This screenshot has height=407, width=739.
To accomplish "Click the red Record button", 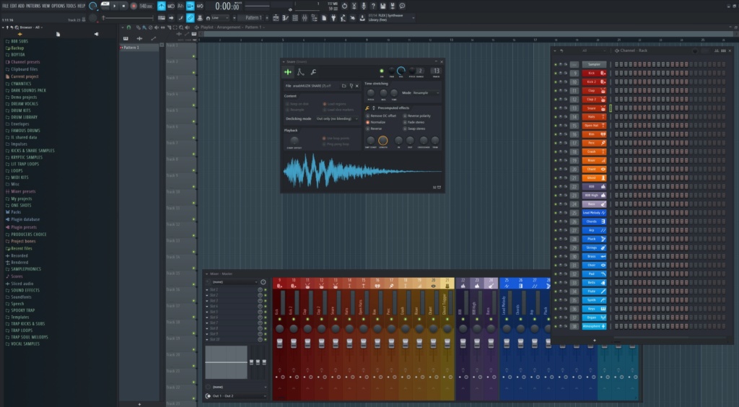I will (134, 6).
